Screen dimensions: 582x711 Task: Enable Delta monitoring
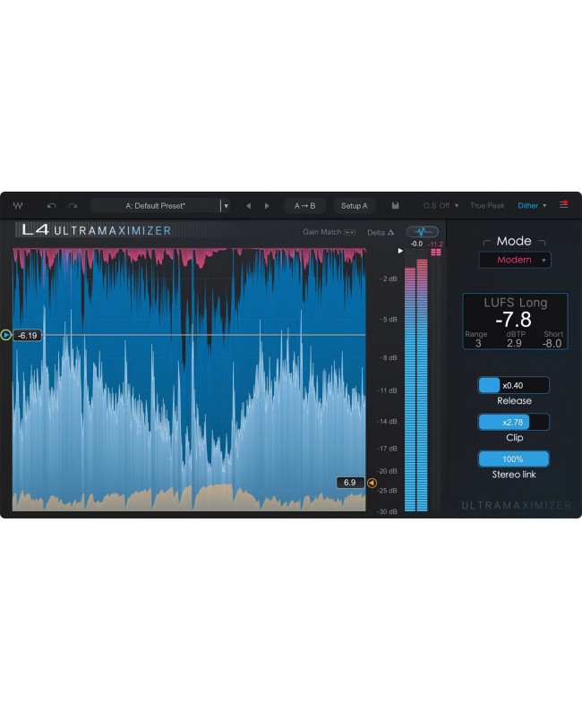[x=381, y=233]
